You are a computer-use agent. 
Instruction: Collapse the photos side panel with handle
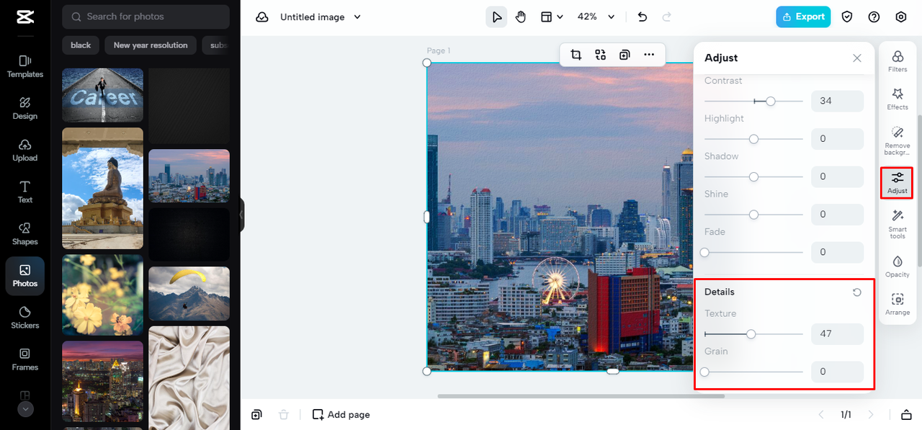tap(242, 215)
